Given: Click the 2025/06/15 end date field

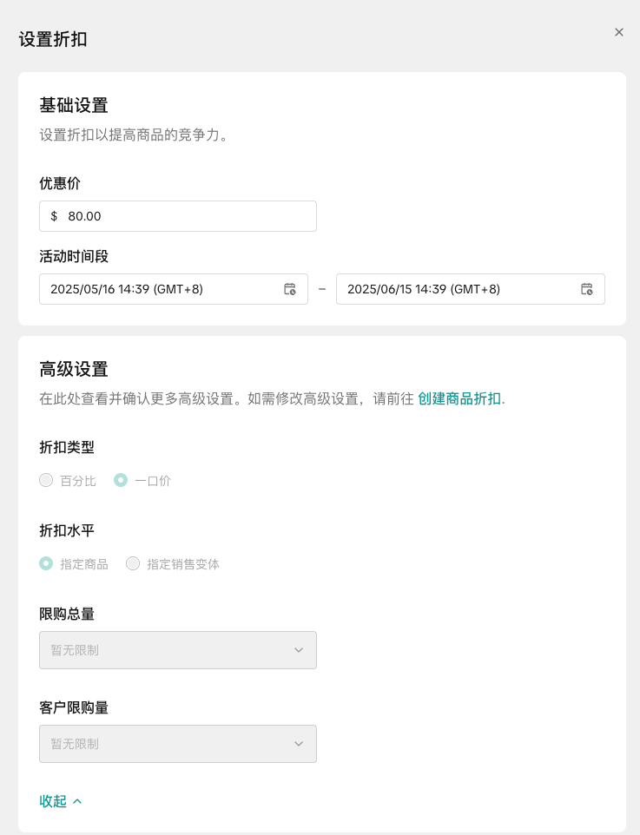Looking at the screenshot, I should (x=458, y=289).
